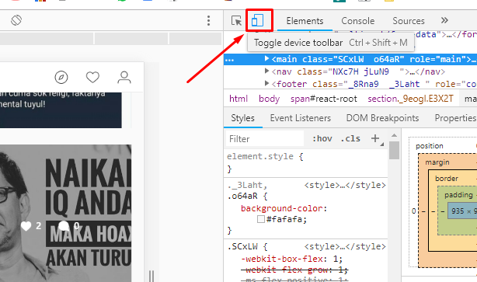Viewport: 477px width, 282px height.
Task: Click the DevTools panel resize handle
Action: click(x=151, y=277)
